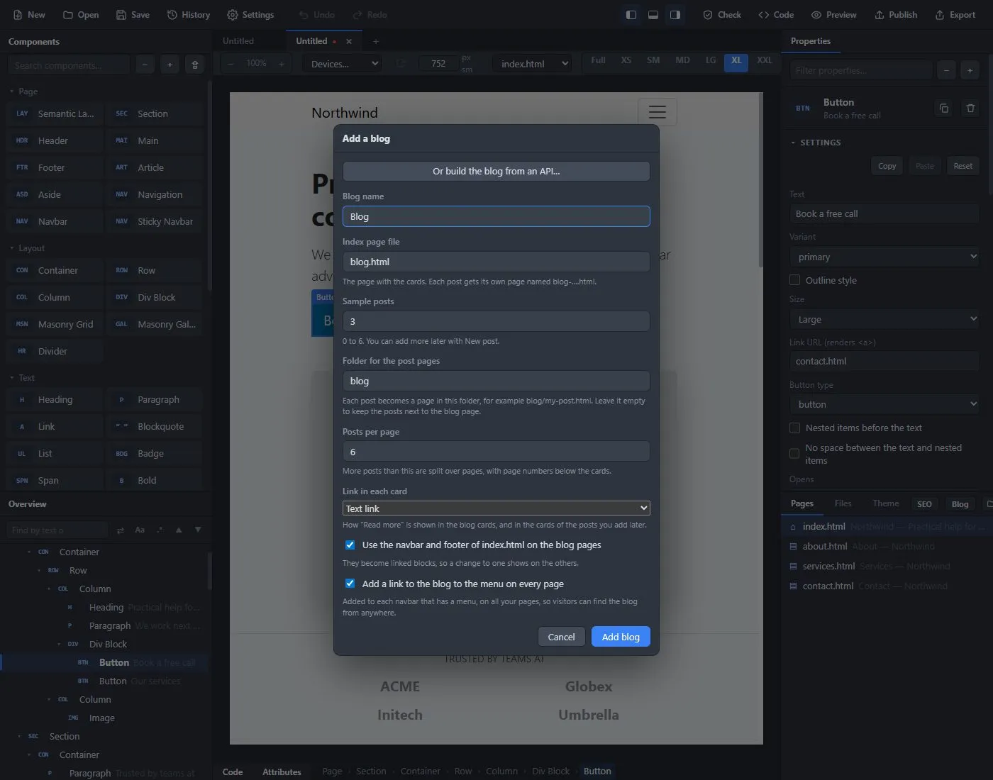Open Preview of the page
The width and height of the screenshot is (993, 780).
click(833, 15)
